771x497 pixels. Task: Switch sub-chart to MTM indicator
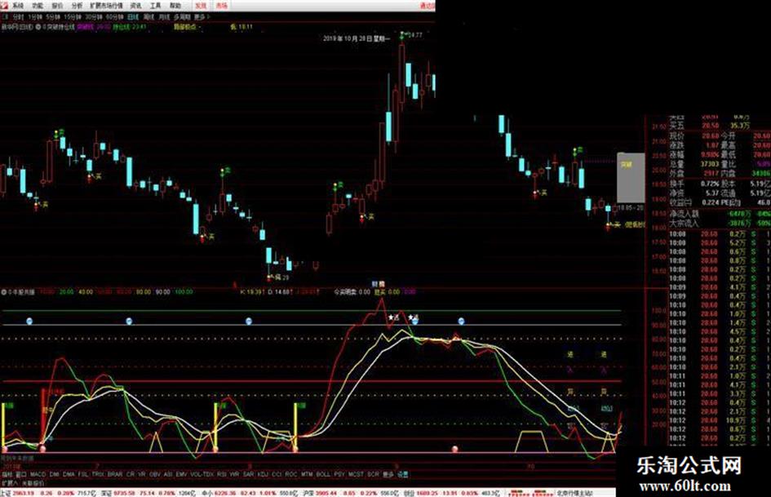307,474
